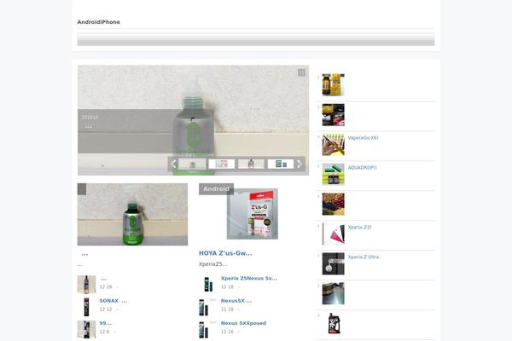This screenshot has width=512, height=341.
Task: Click the fifth sidebar thumbnail of bottles
Action: click(x=333, y=205)
